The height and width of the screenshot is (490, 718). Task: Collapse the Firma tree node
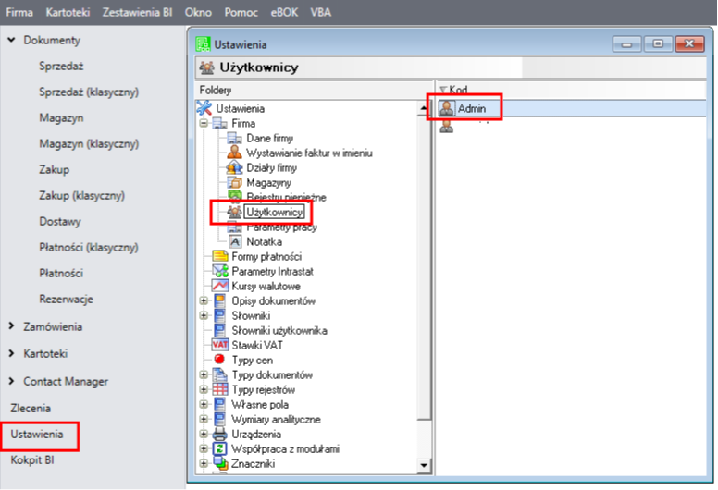204,123
